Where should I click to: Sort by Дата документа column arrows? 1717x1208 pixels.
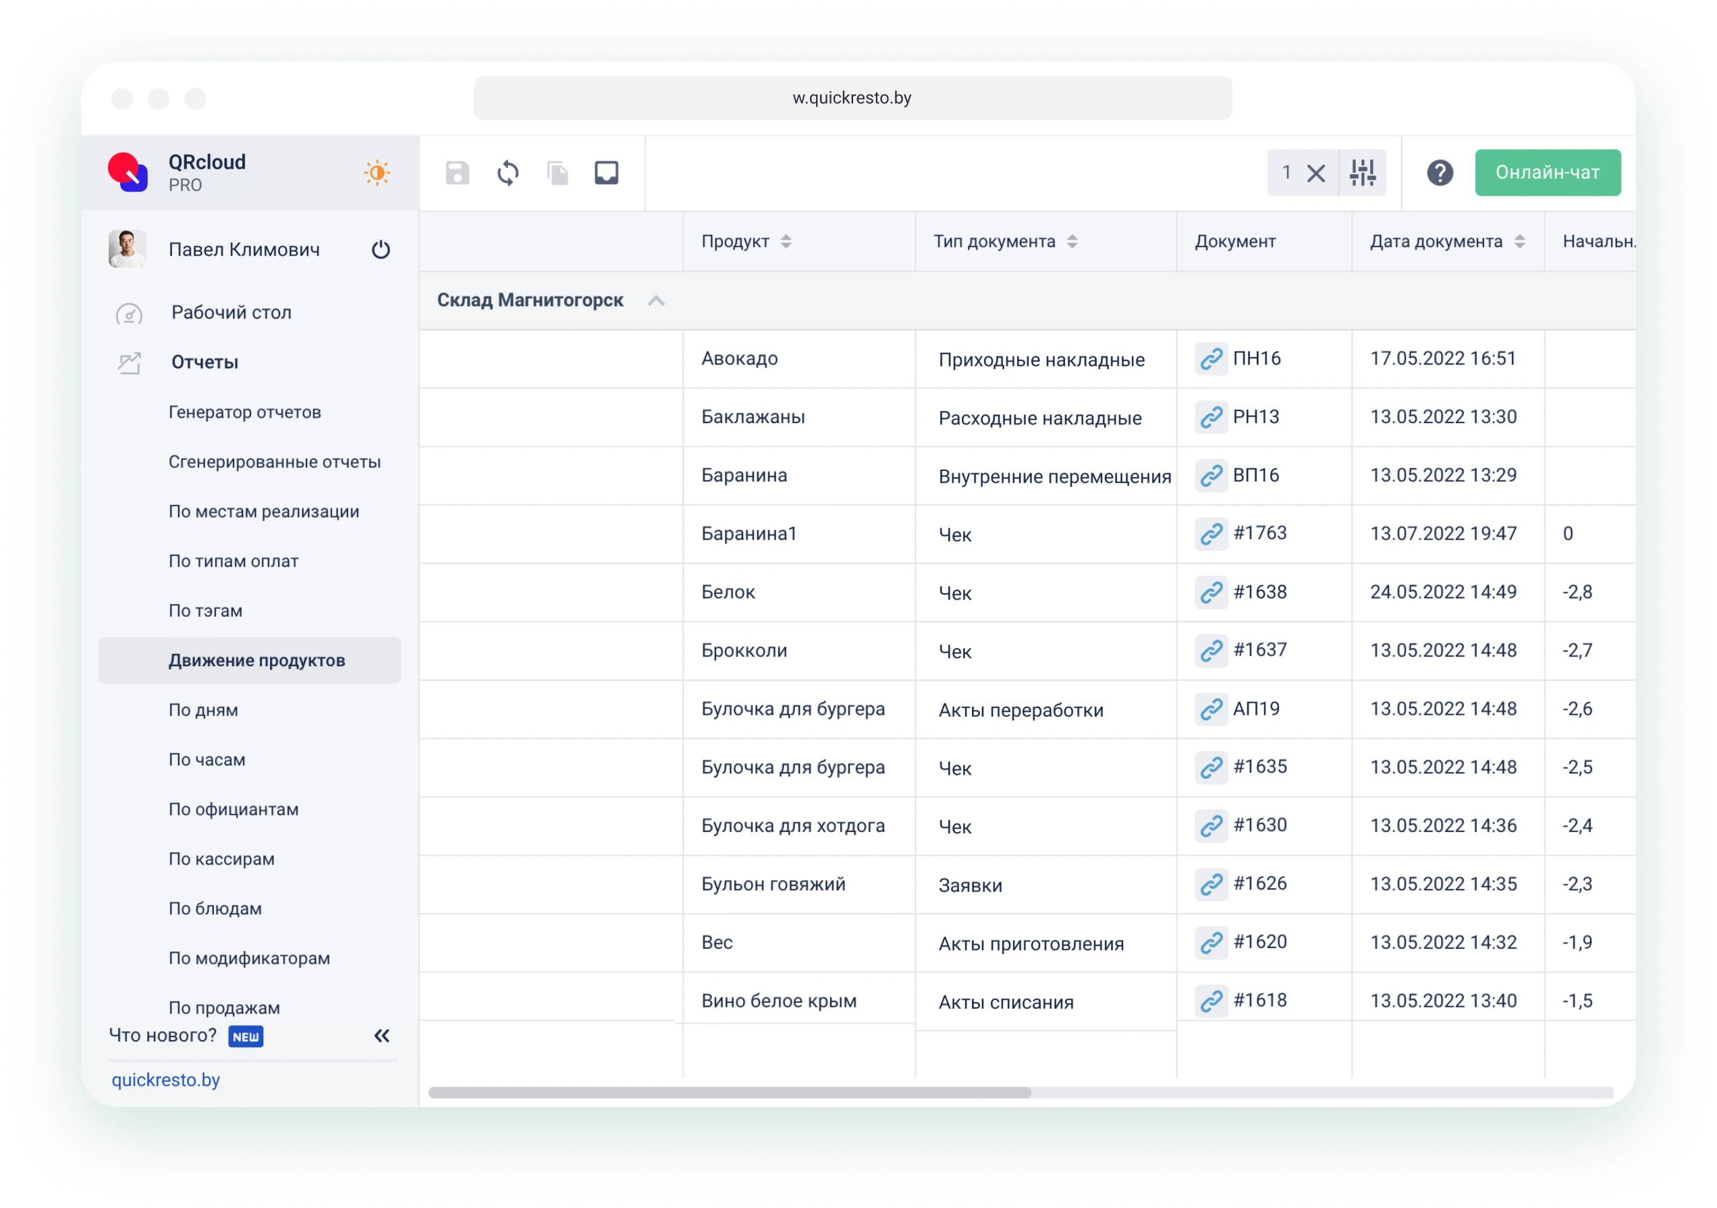(x=1519, y=242)
